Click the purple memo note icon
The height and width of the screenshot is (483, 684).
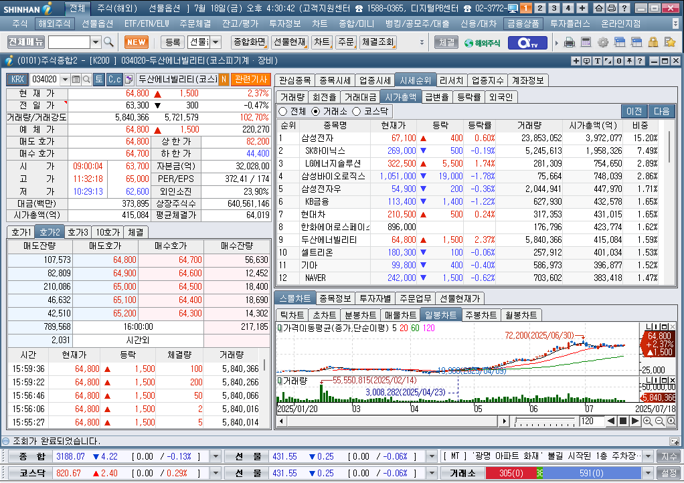(x=129, y=80)
